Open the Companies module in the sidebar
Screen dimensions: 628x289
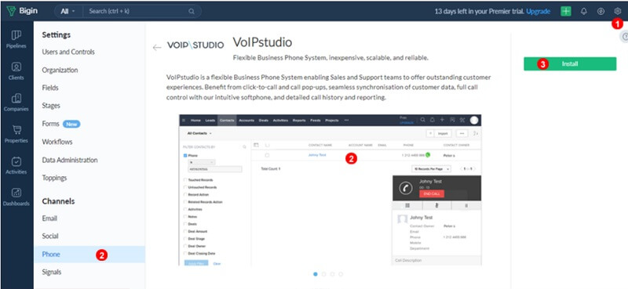16,103
